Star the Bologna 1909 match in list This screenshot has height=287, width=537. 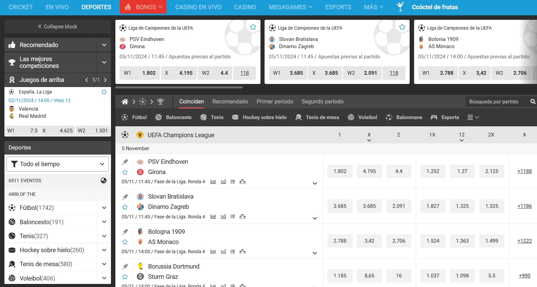[125, 242]
